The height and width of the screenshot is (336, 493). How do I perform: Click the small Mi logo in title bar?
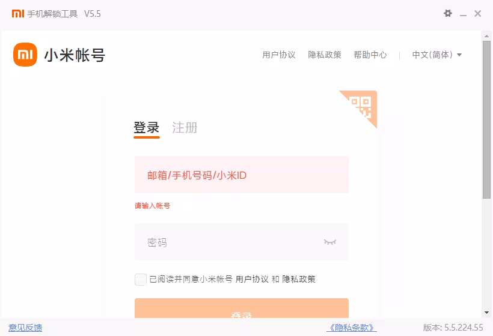(18, 13)
